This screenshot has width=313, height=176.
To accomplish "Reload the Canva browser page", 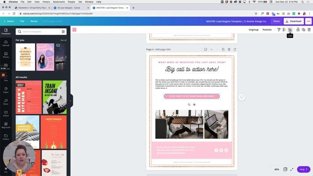I will click(14, 14).
